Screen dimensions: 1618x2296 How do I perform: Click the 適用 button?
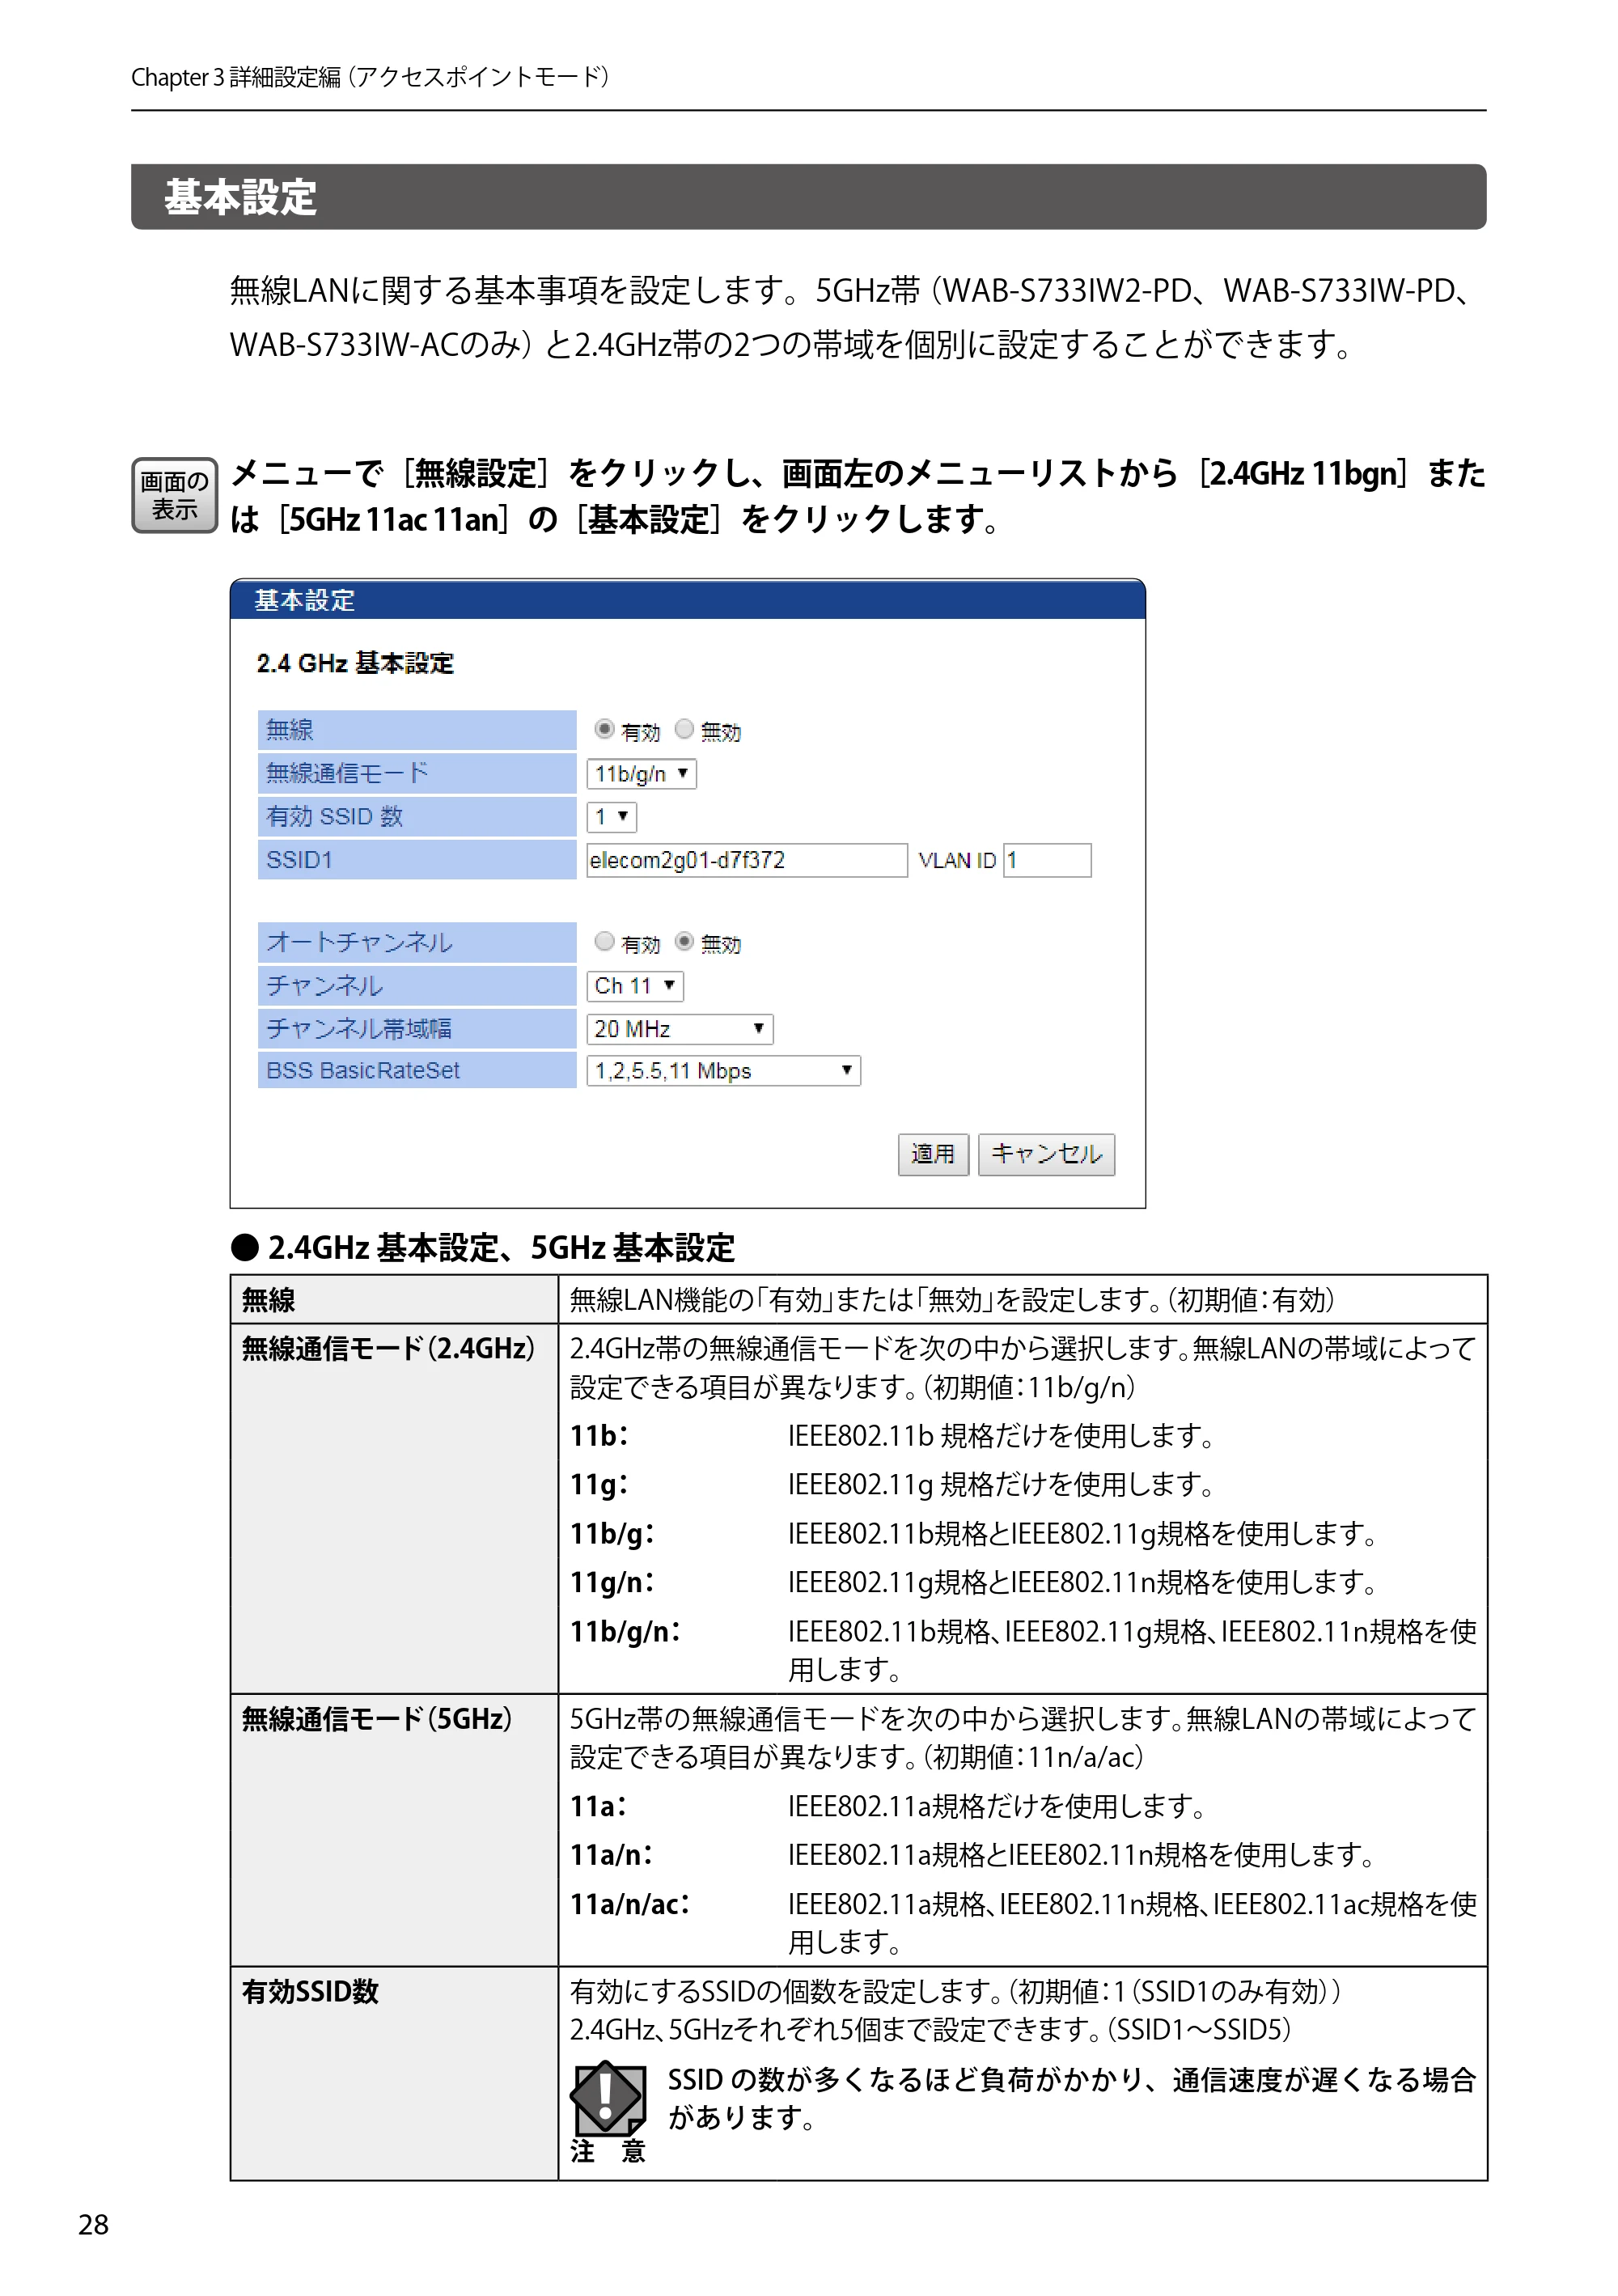(933, 1154)
